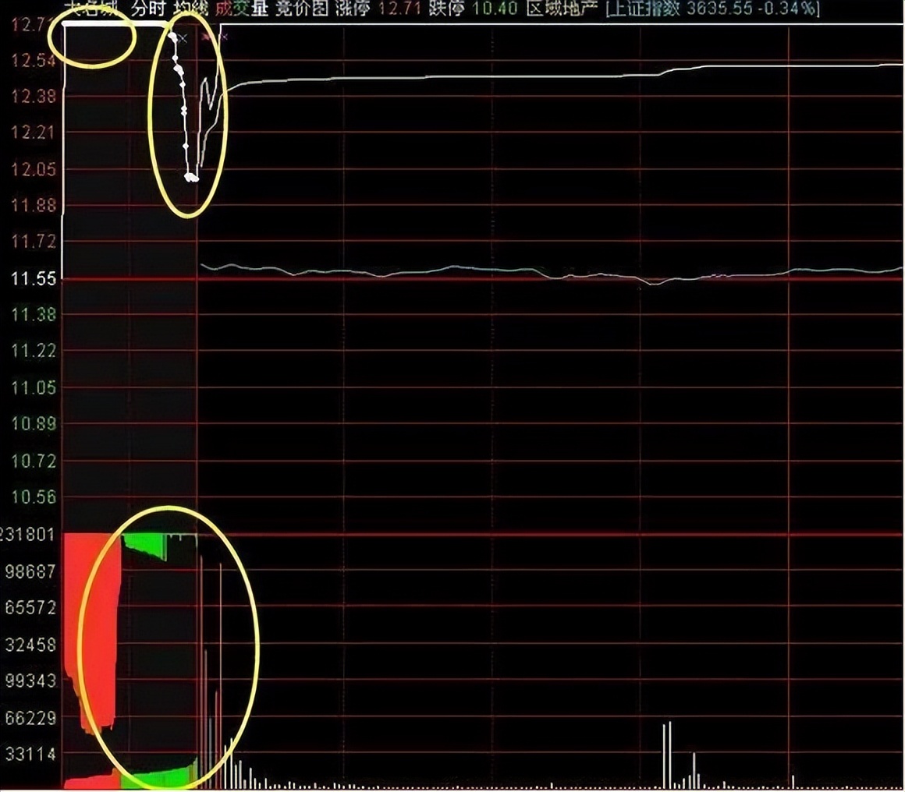
Task: Open the 竞价图 auction chart view
Action: tap(302, 8)
